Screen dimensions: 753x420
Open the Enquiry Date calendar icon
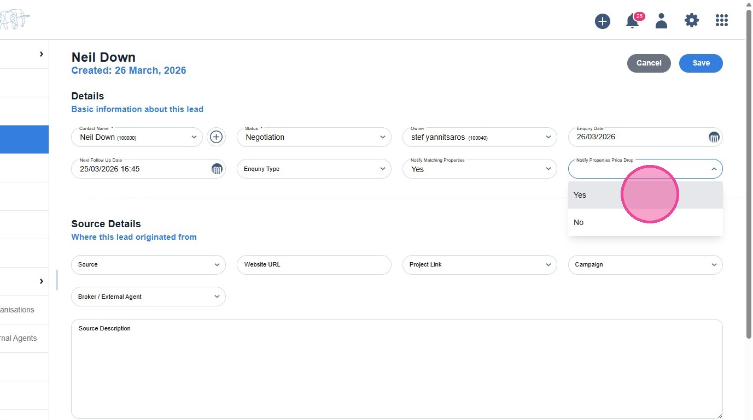(x=713, y=137)
